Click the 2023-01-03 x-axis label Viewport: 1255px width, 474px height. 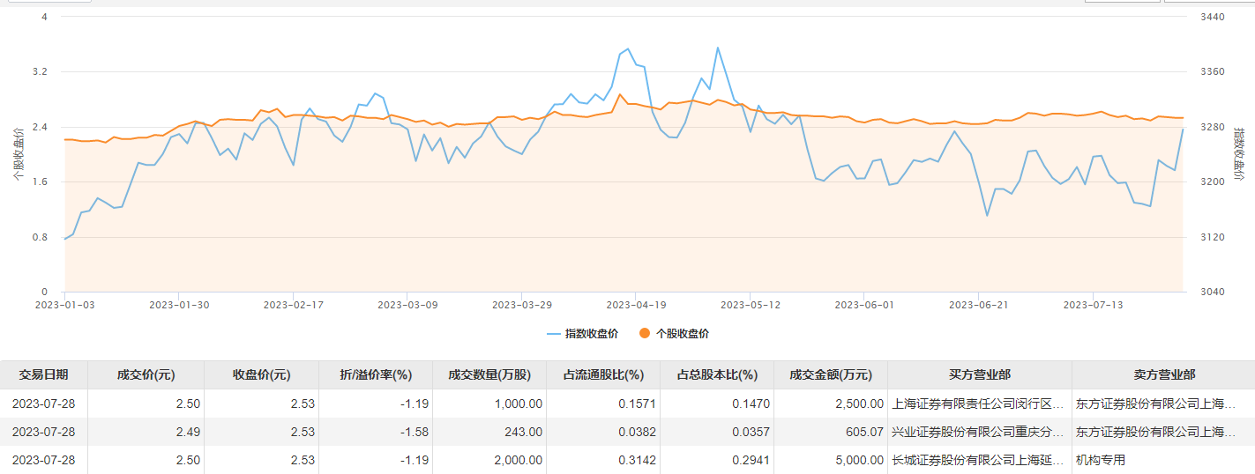click(63, 305)
